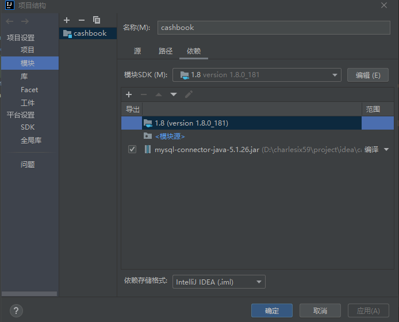The height and width of the screenshot is (322, 399).
Task: Click the 导出 column header
Action: [x=132, y=109]
